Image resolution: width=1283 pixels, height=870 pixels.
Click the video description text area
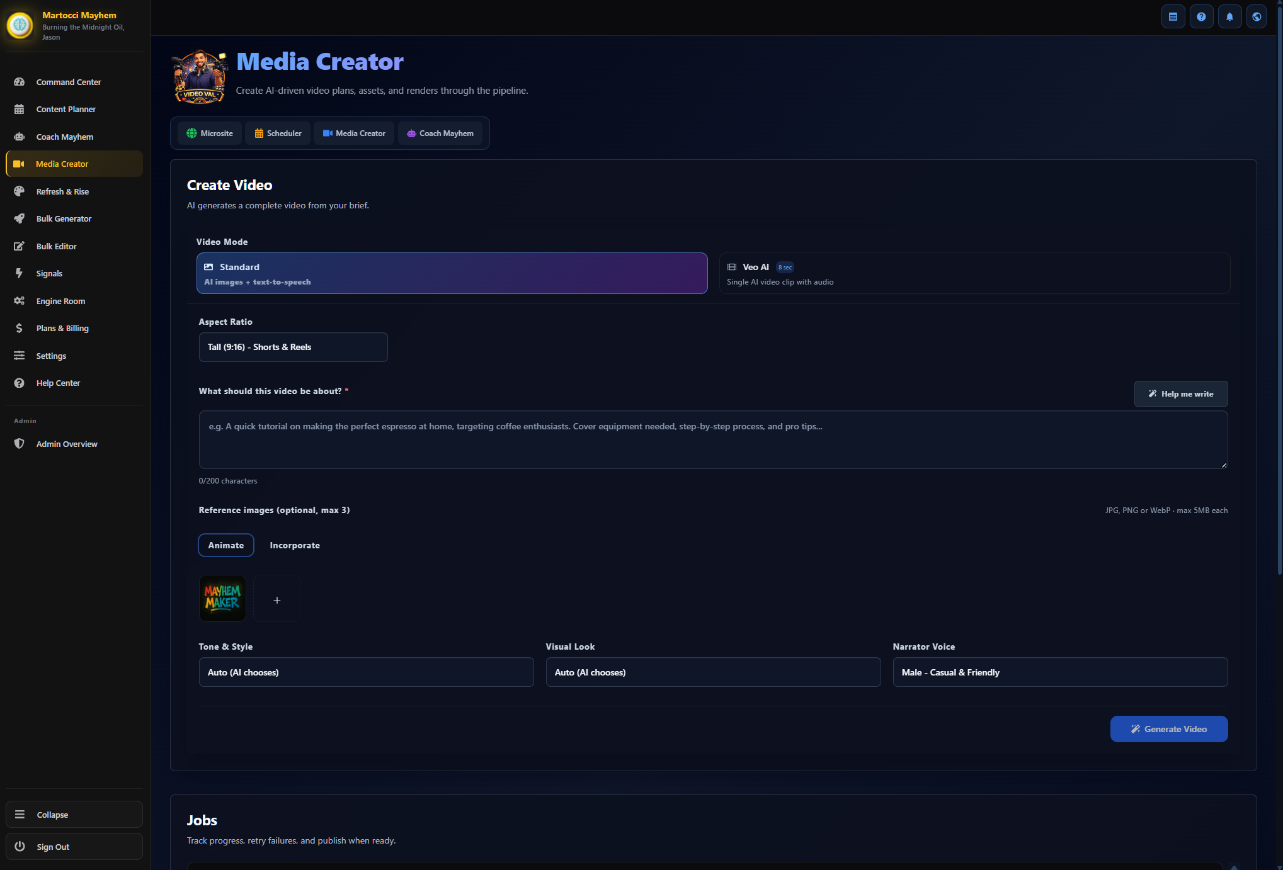point(712,439)
